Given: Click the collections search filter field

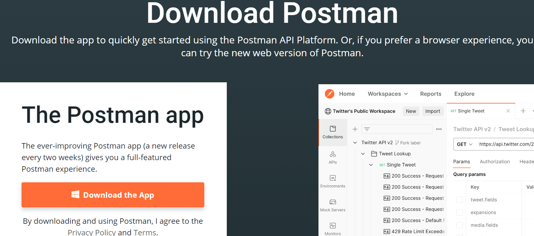Looking at the screenshot, I should (x=397, y=129).
